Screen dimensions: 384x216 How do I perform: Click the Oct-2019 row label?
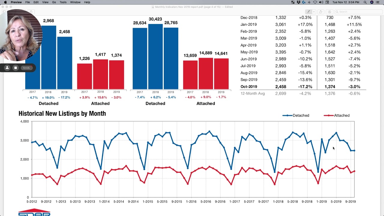click(x=249, y=87)
